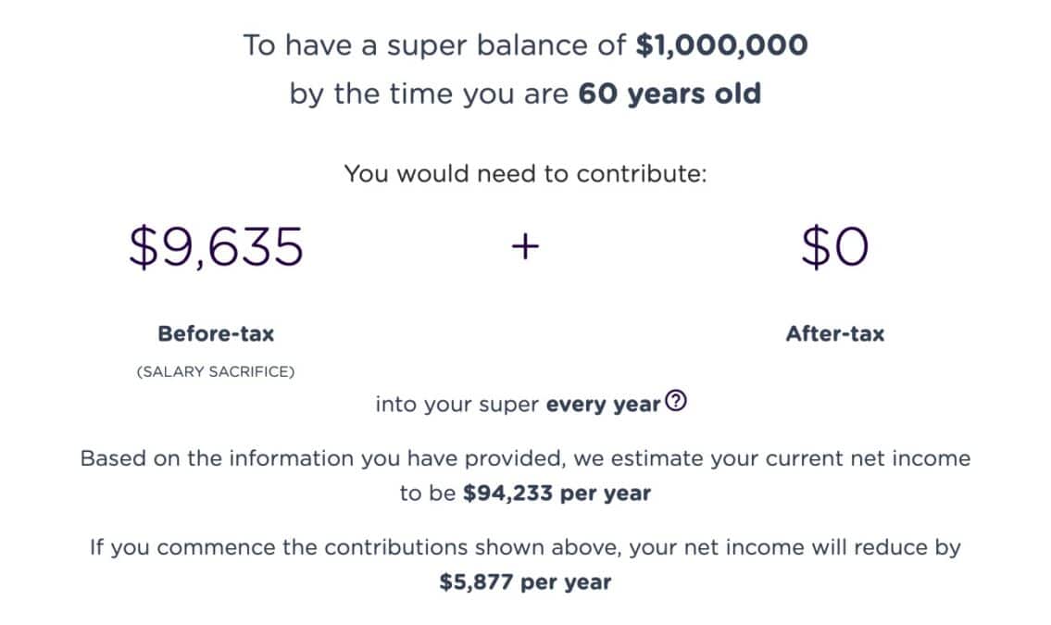Click the $0 after-tax contribution amount
Screen dimensions: 1051x625
834,247
